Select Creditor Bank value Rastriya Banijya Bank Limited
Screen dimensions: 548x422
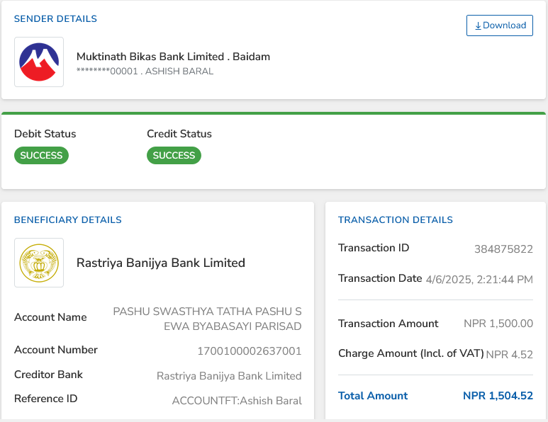(x=229, y=376)
